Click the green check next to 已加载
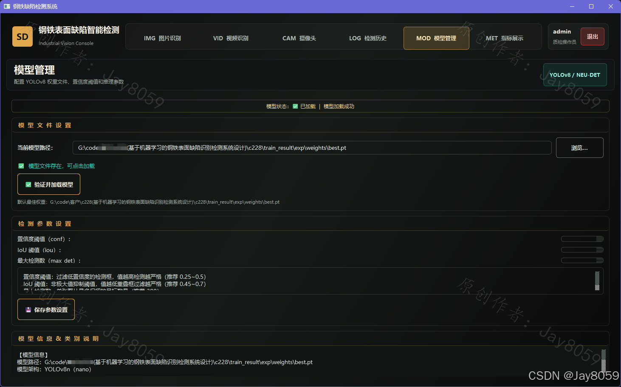 pyautogui.click(x=295, y=107)
